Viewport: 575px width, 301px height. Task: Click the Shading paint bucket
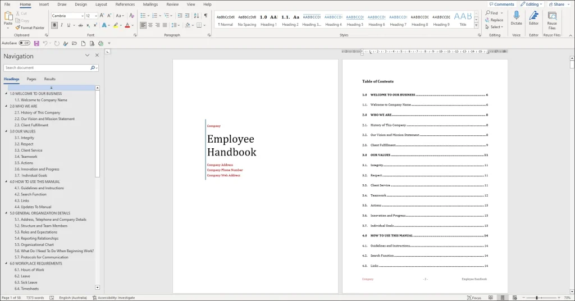188,25
